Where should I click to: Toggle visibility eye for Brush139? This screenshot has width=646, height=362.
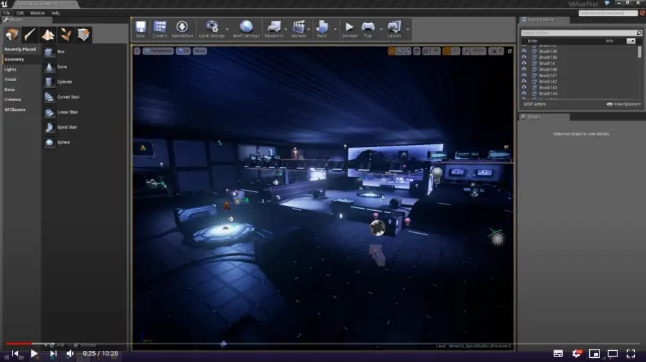coord(524,57)
